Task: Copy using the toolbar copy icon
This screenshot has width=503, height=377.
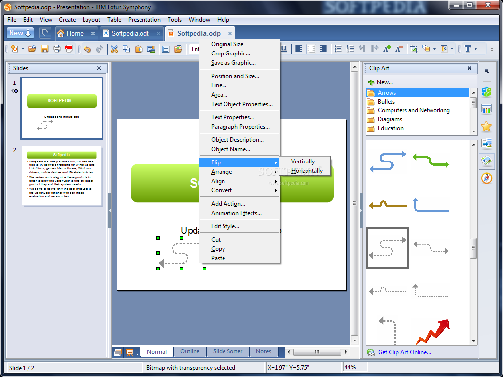Action: (x=126, y=49)
